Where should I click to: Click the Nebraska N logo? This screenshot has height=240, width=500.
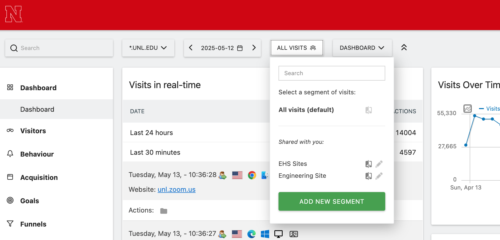(x=13, y=14)
